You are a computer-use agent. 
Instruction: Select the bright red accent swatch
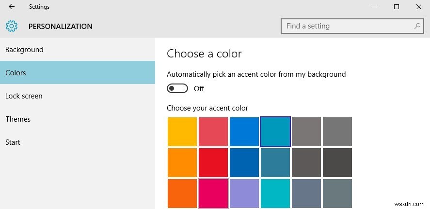213,163
